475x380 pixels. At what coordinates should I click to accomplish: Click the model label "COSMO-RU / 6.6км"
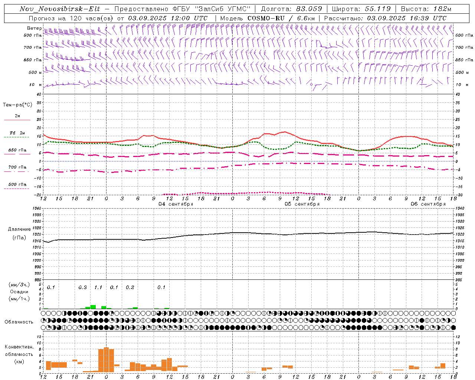point(281,18)
